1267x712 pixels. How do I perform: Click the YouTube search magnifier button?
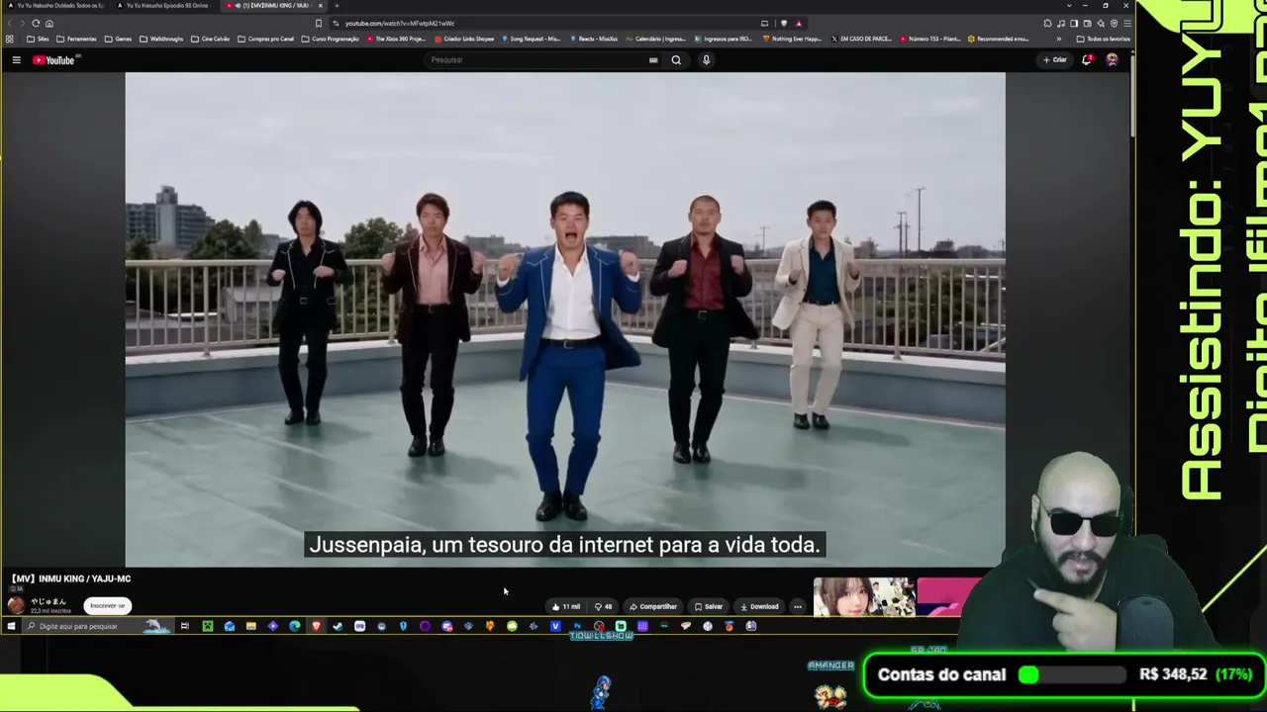(676, 60)
